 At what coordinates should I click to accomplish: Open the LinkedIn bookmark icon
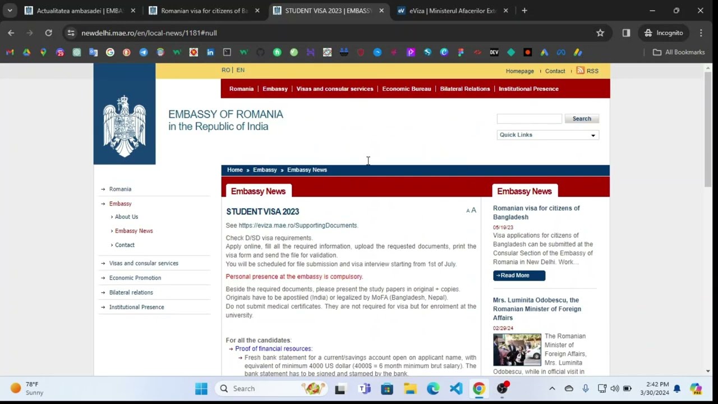click(x=210, y=52)
